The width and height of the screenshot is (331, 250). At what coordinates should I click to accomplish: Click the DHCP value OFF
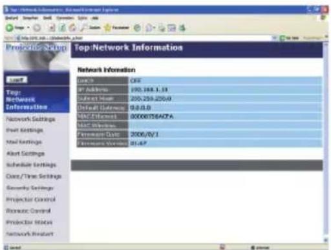pos(136,81)
